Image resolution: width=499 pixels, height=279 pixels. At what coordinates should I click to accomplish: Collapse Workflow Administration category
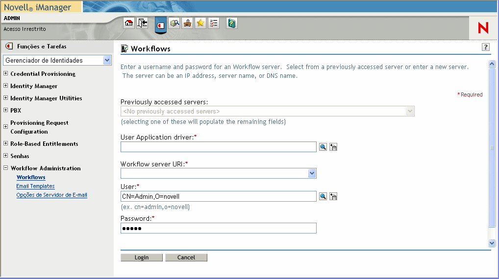(5, 168)
